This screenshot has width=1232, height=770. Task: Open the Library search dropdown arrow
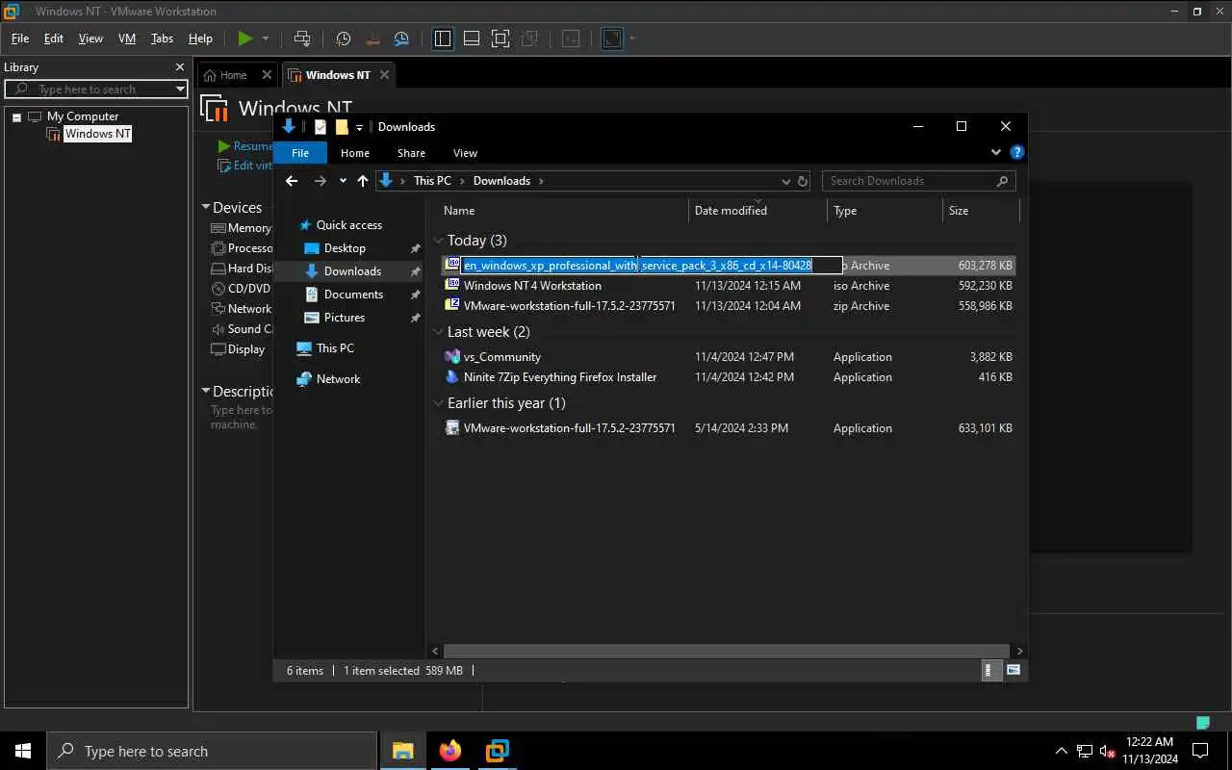click(x=180, y=89)
